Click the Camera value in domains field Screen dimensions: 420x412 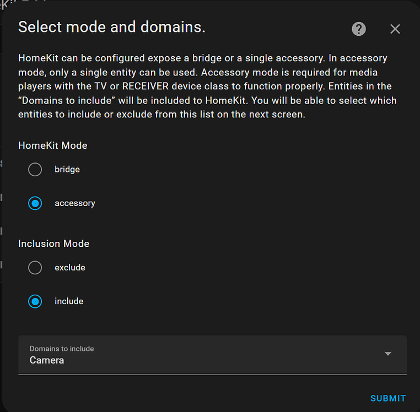point(47,360)
